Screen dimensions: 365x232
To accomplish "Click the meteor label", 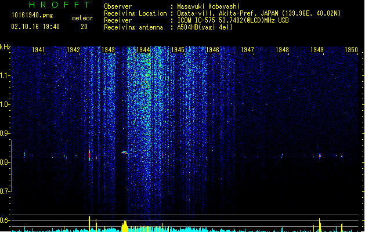I will [82, 18].
